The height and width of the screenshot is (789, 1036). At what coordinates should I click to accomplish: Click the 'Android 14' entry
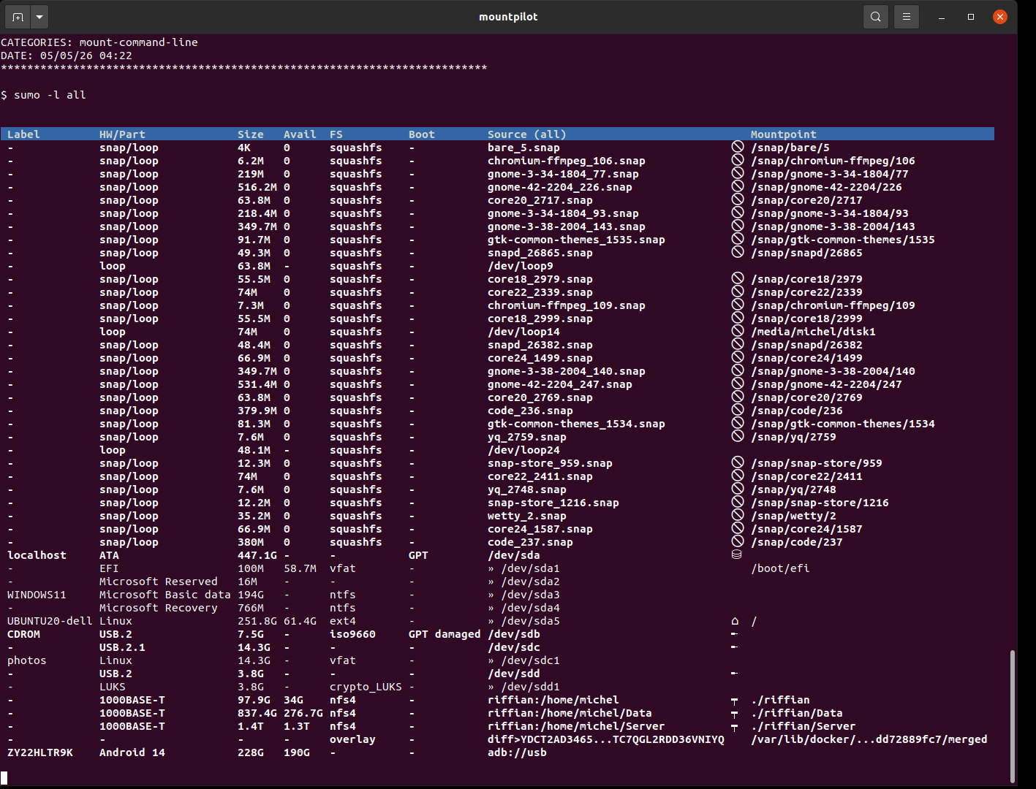tap(132, 752)
